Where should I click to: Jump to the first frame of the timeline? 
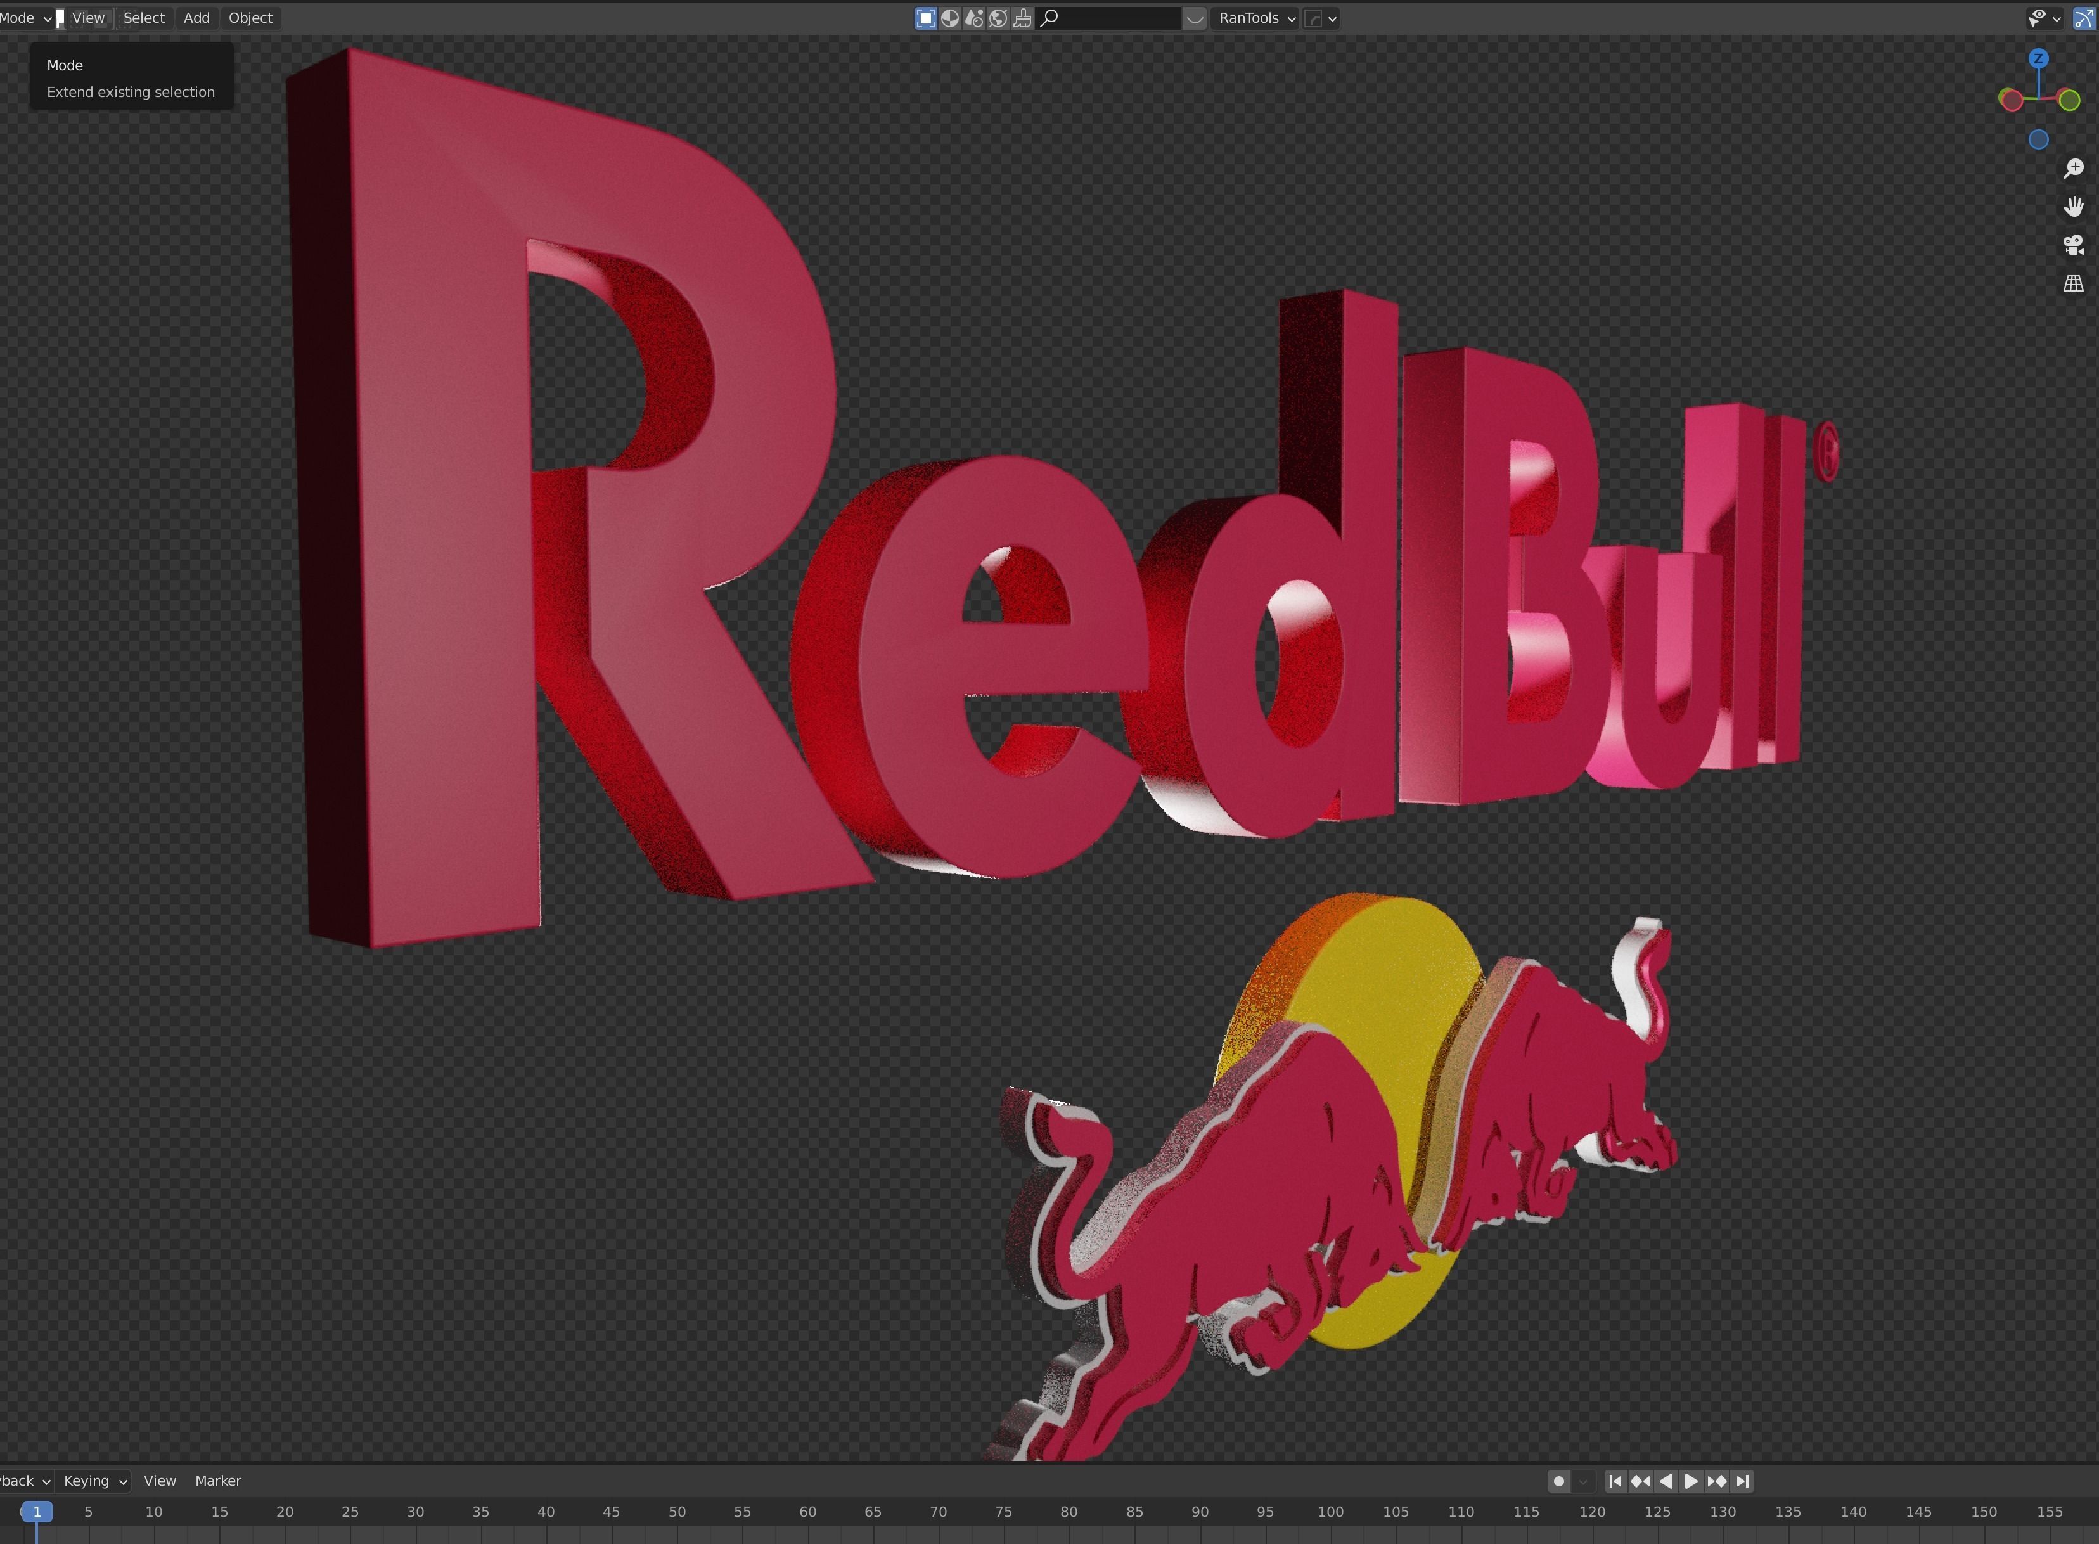pos(1615,1481)
